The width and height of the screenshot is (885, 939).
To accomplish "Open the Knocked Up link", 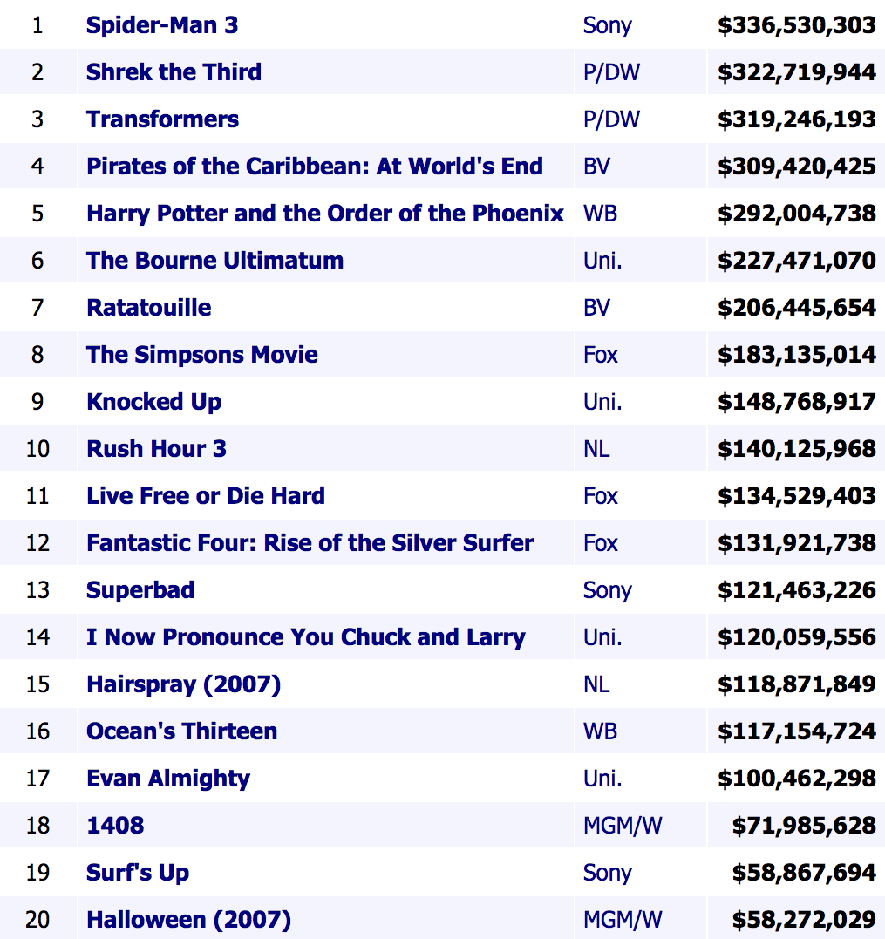I will coord(153,402).
